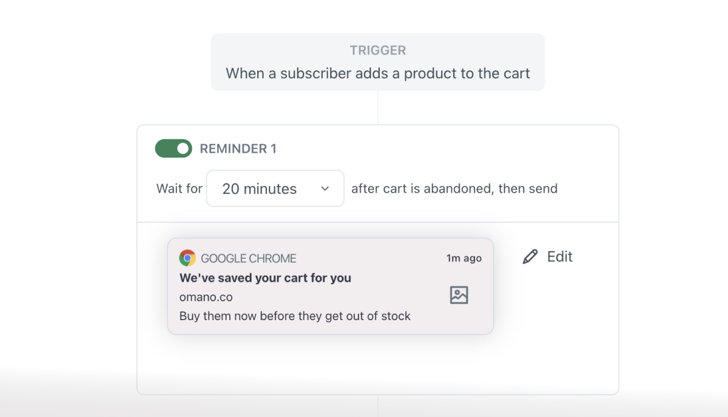Click the chevron on the wait duration dropdown

(x=325, y=188)
